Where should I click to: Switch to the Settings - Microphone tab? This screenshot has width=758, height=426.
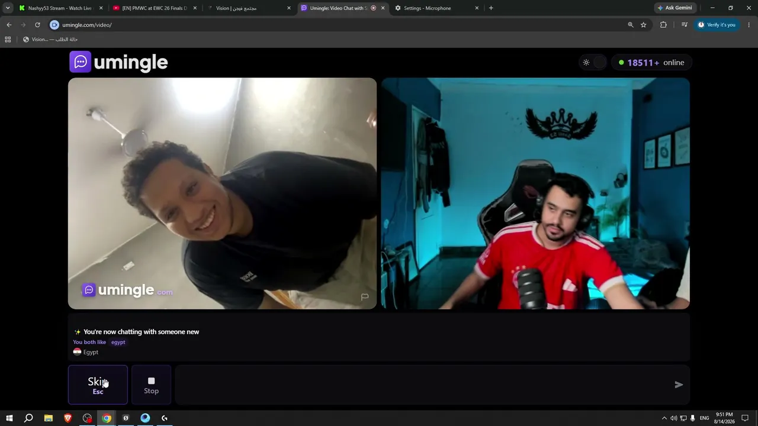[x=433, y=8]
